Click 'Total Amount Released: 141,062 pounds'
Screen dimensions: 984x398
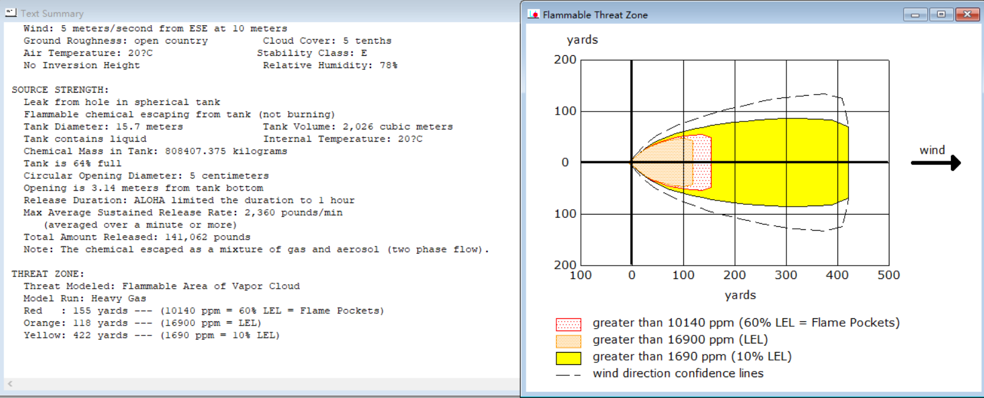coord(137,237)
